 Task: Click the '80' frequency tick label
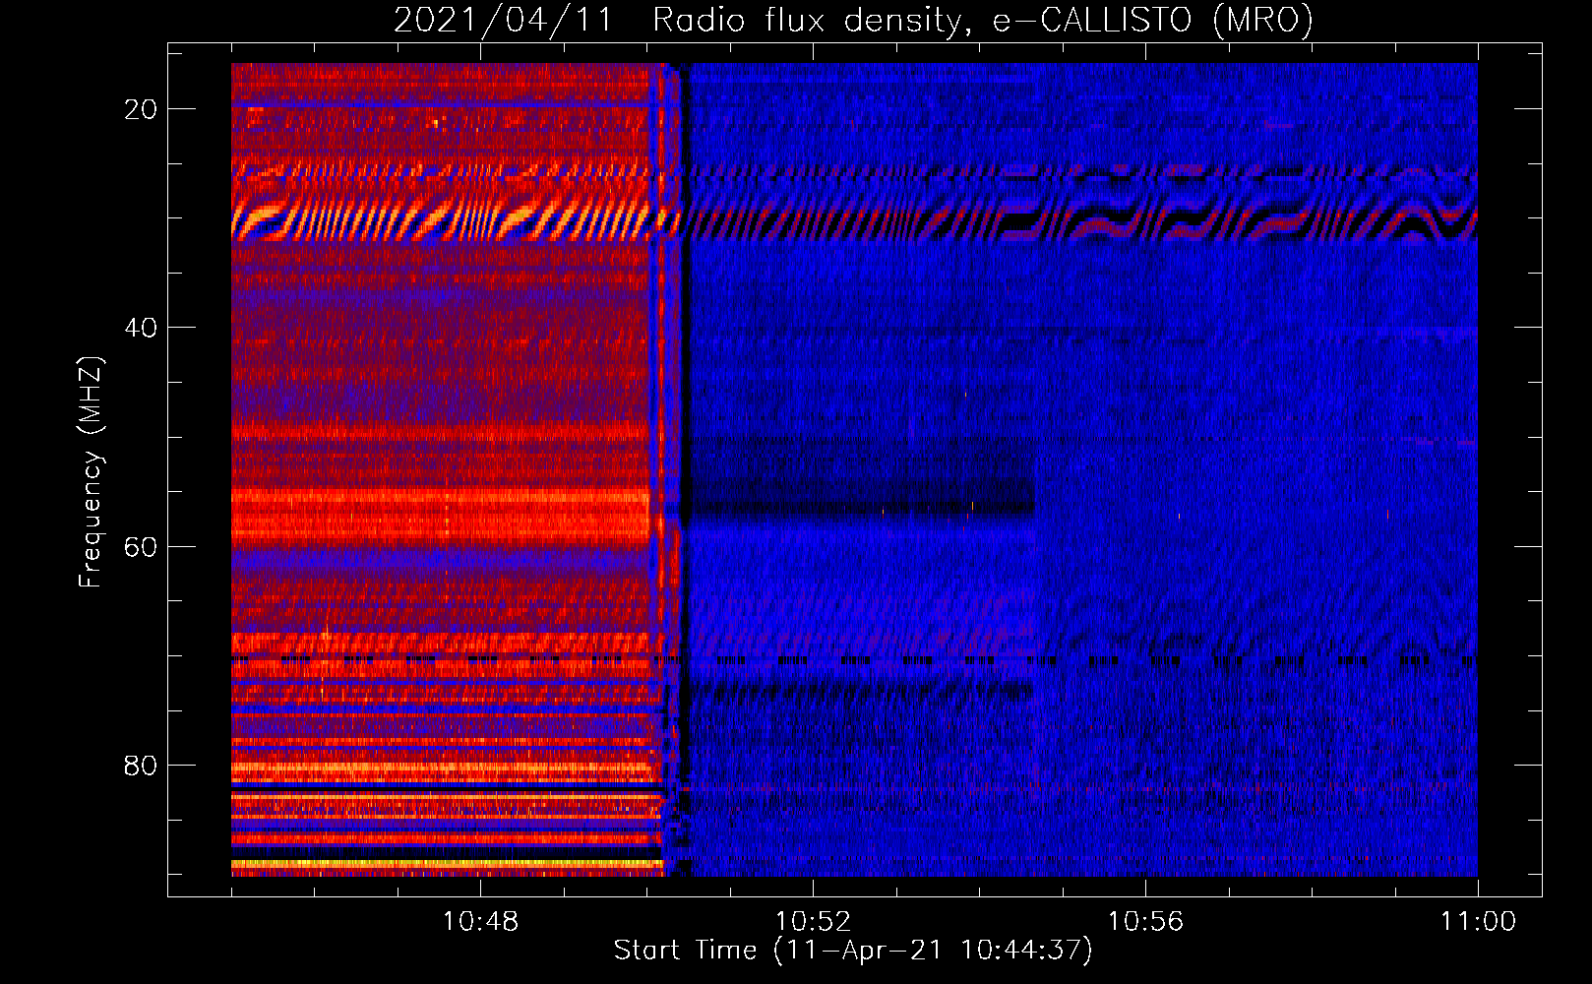pyautogui.click(x=141, y=766)
